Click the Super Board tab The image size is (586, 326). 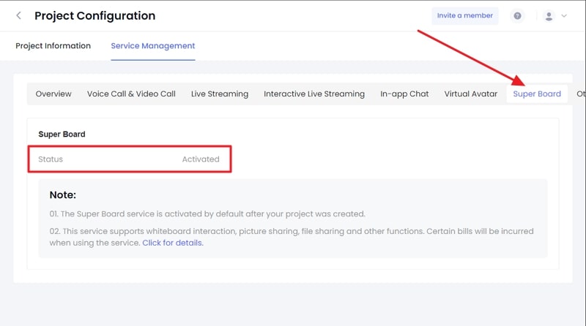click(537, 94)
